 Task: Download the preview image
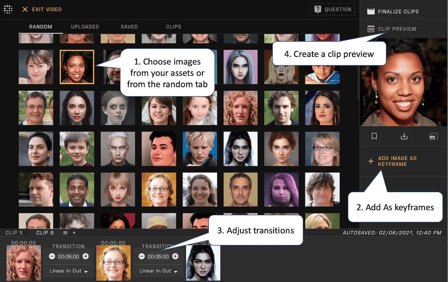point(404,136)
